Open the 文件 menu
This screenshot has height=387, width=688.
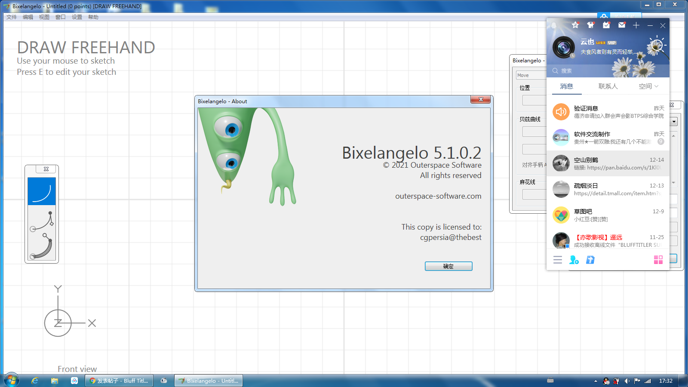pyautogui.click(x=12, y=17)
